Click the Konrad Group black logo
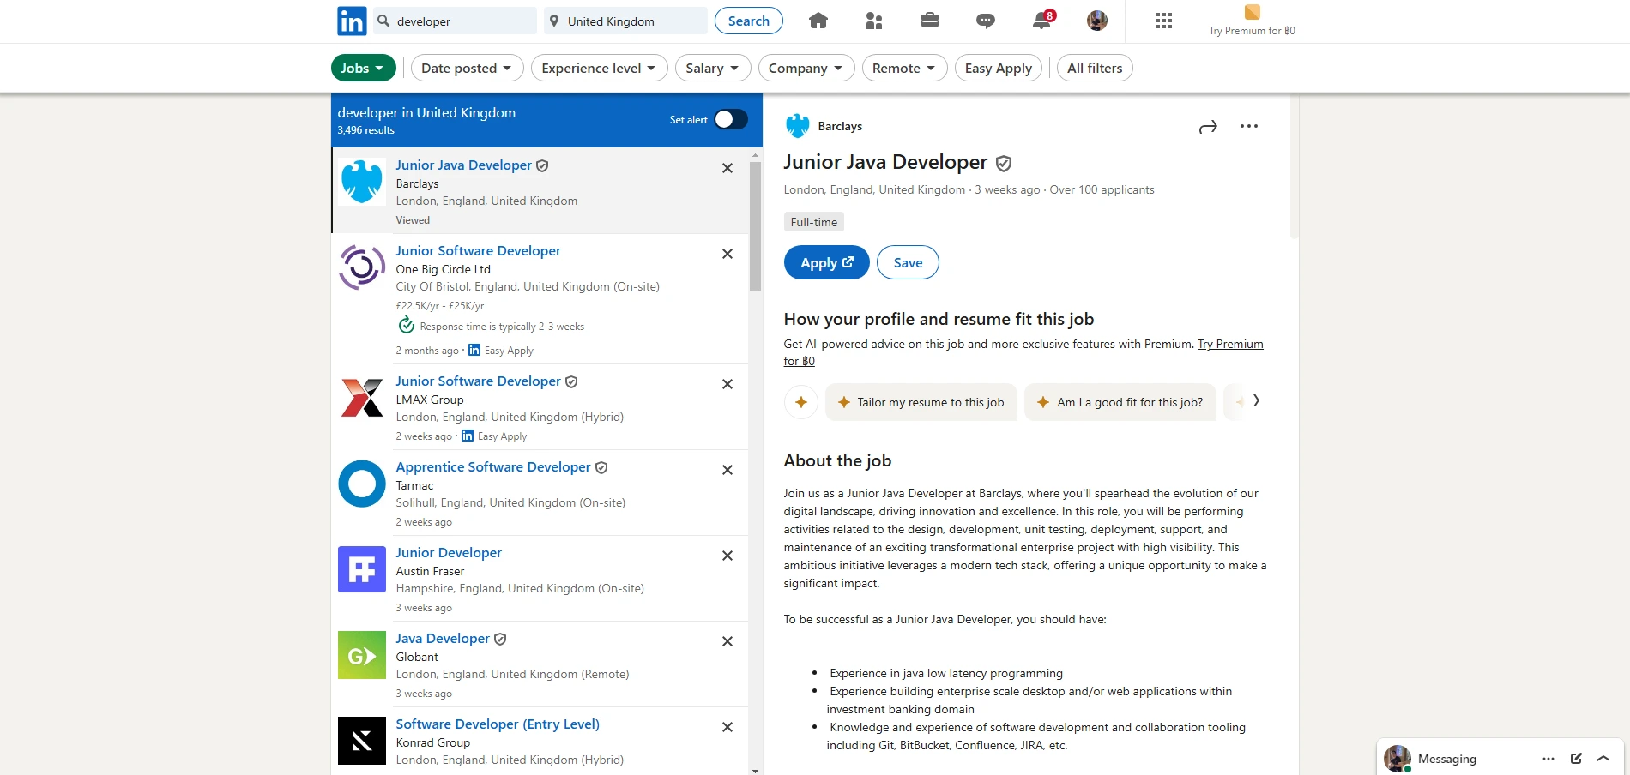This screenshot has width=1630, height=775. click(x=362, y=741)
